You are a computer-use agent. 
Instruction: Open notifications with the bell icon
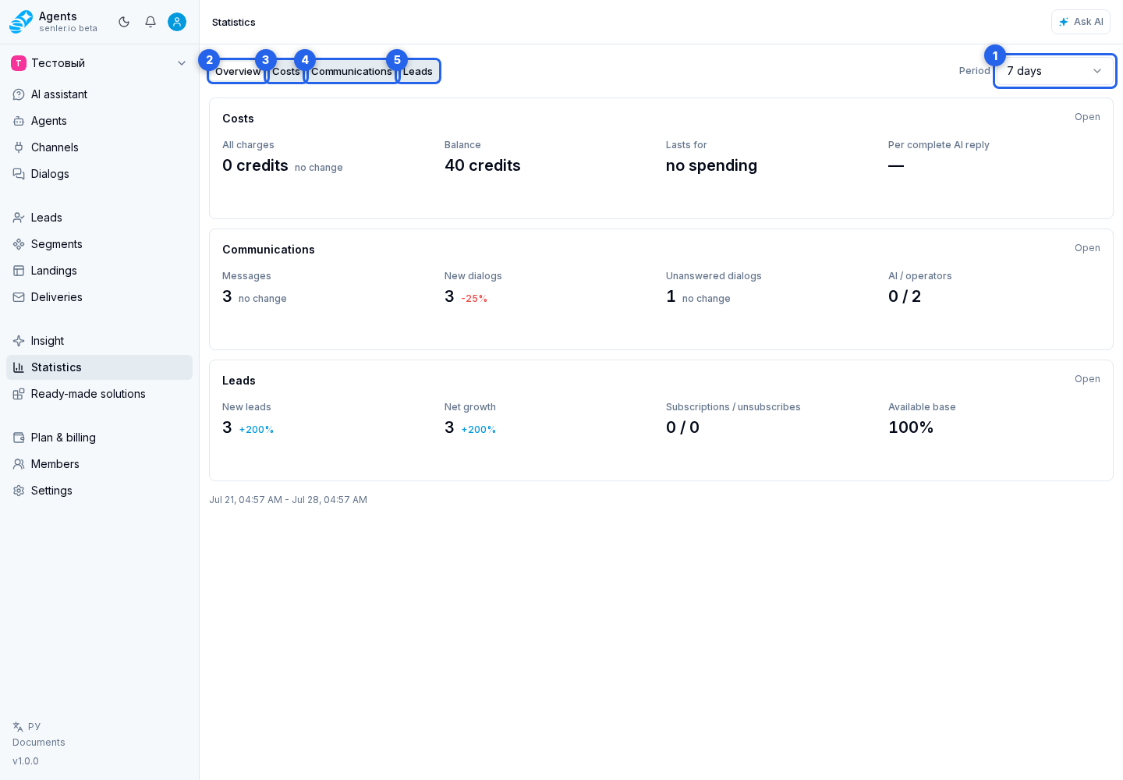pyautogui.click(x=151, y=22)
